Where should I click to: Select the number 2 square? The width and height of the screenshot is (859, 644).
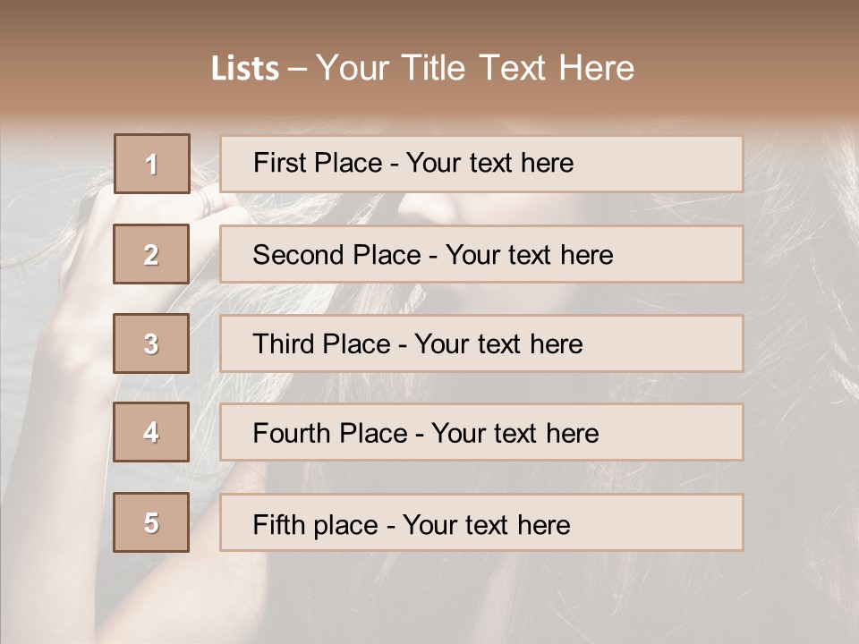point(151,254)
